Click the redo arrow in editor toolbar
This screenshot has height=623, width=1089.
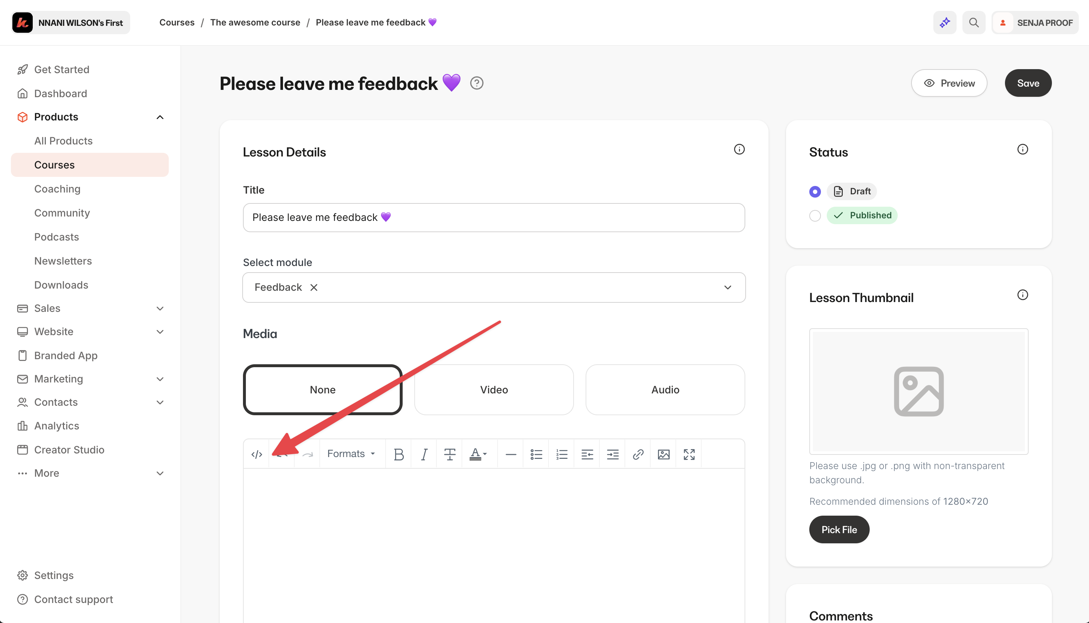click(x=307, y=454)
